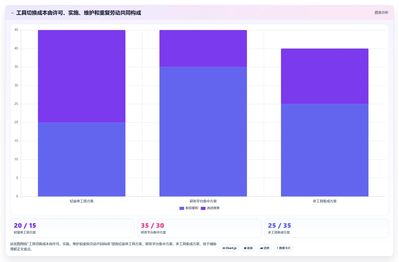Click the 数据卡片 tag
399x262 pixels.
tap(284, 248)
